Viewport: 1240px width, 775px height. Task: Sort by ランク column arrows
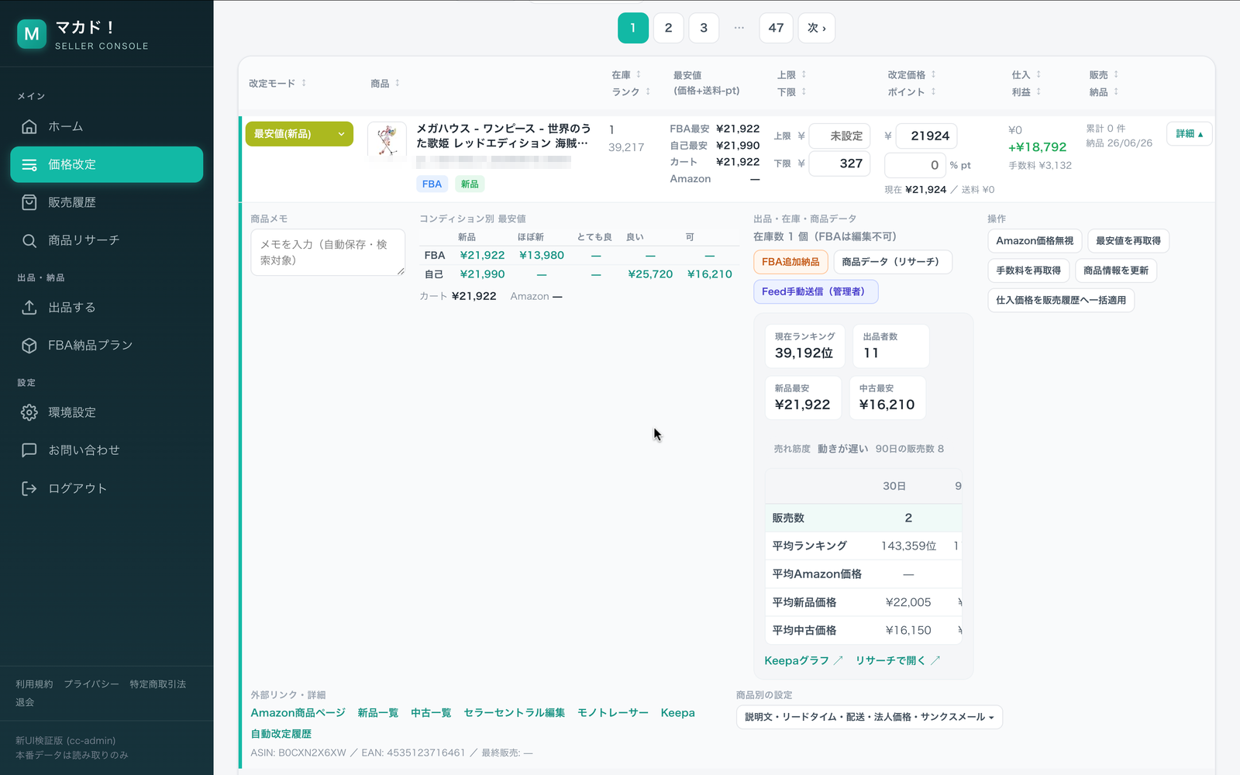click(648, 91)
